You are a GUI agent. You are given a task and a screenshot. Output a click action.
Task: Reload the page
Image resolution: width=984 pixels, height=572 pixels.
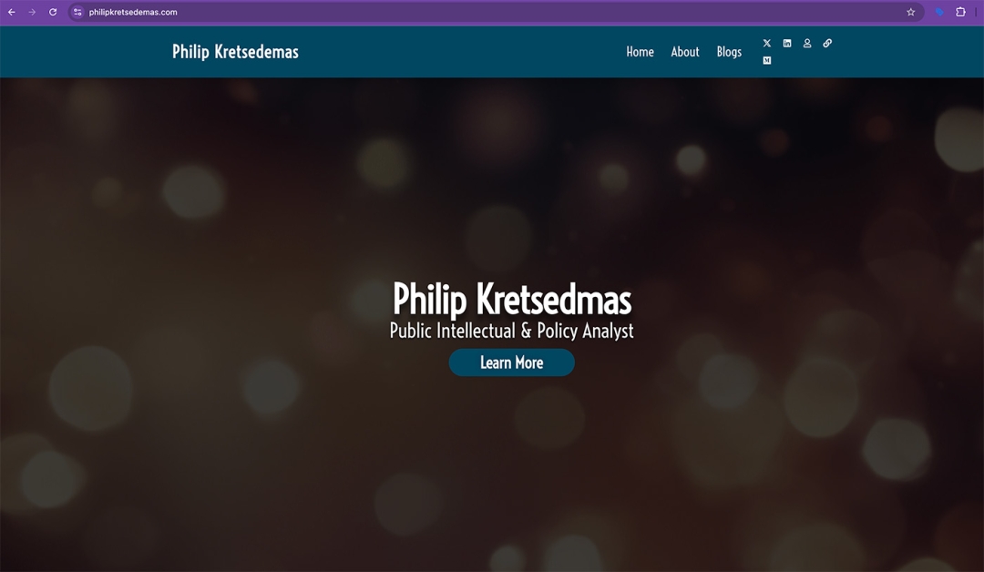[x=53, y=12]
